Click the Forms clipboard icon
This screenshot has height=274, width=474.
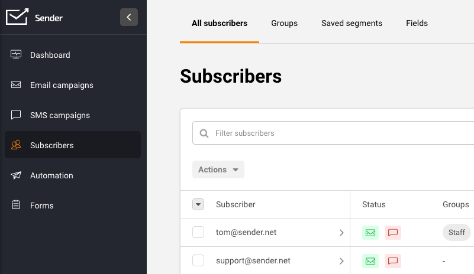[x=16, y=206]
